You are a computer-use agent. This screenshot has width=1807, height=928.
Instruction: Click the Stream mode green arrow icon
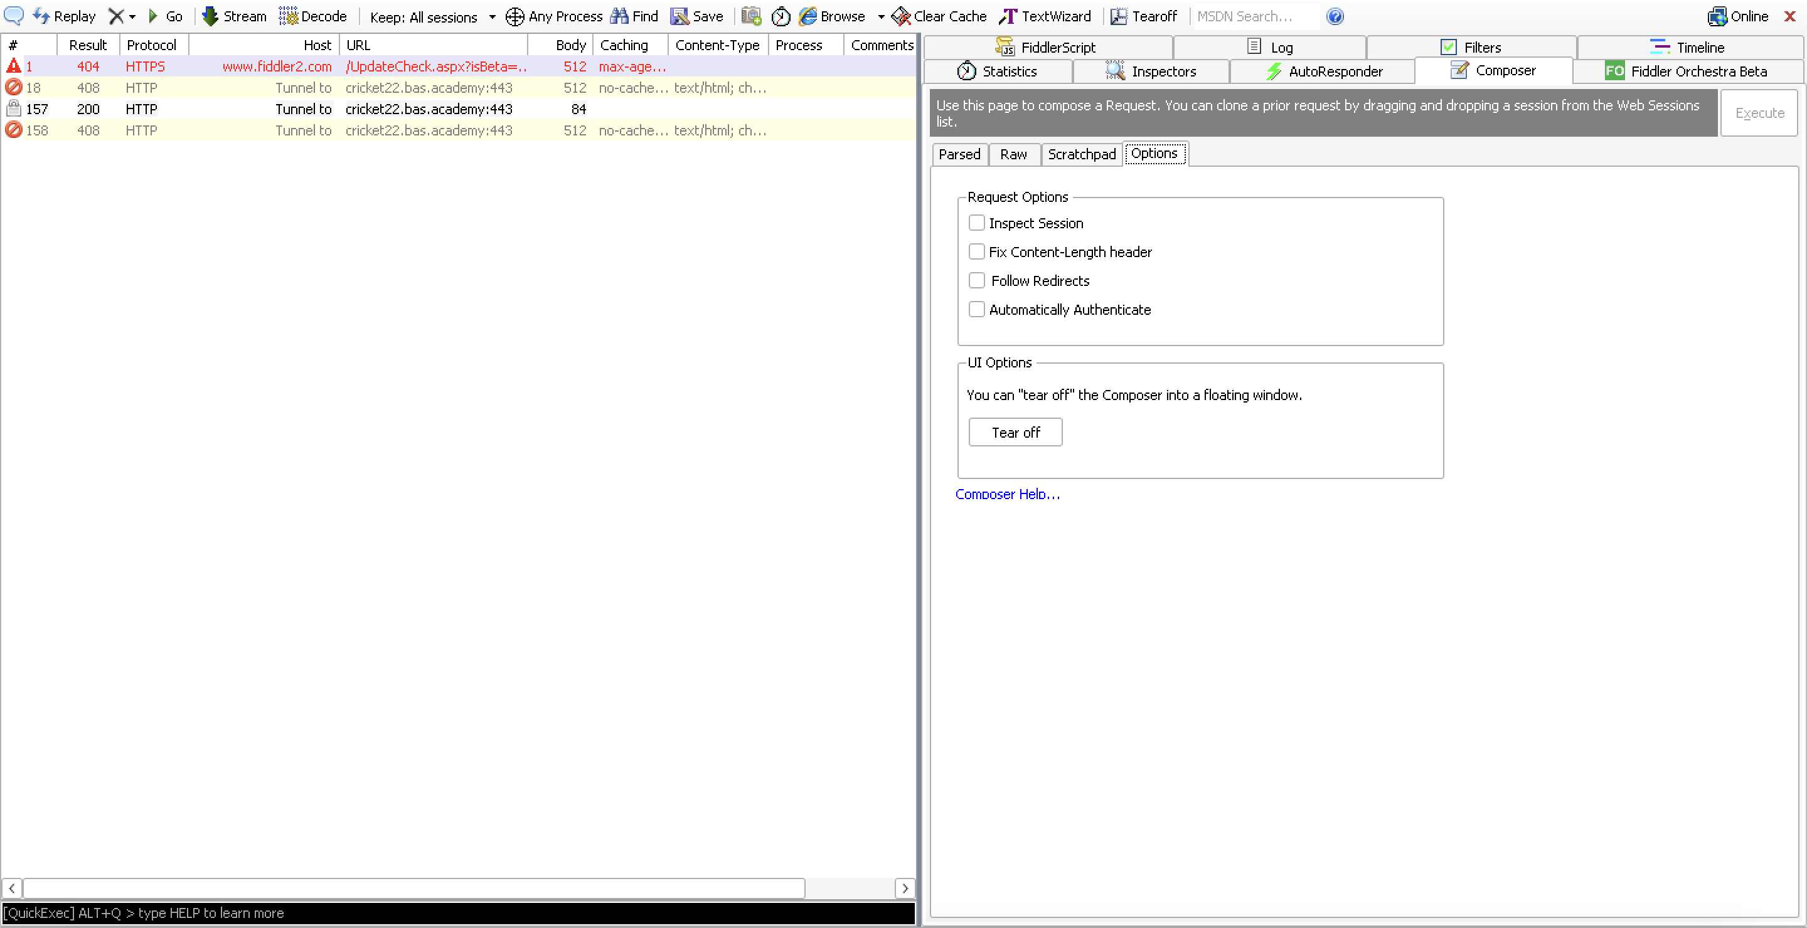[210, 16]
